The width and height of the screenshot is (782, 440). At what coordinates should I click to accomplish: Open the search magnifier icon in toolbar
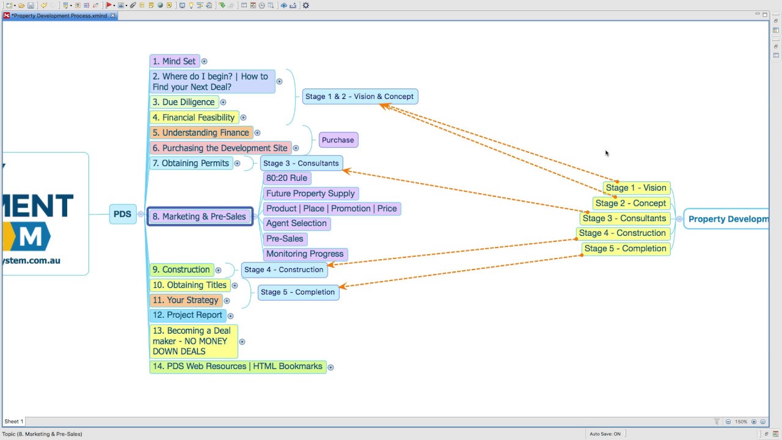[271, 5]
